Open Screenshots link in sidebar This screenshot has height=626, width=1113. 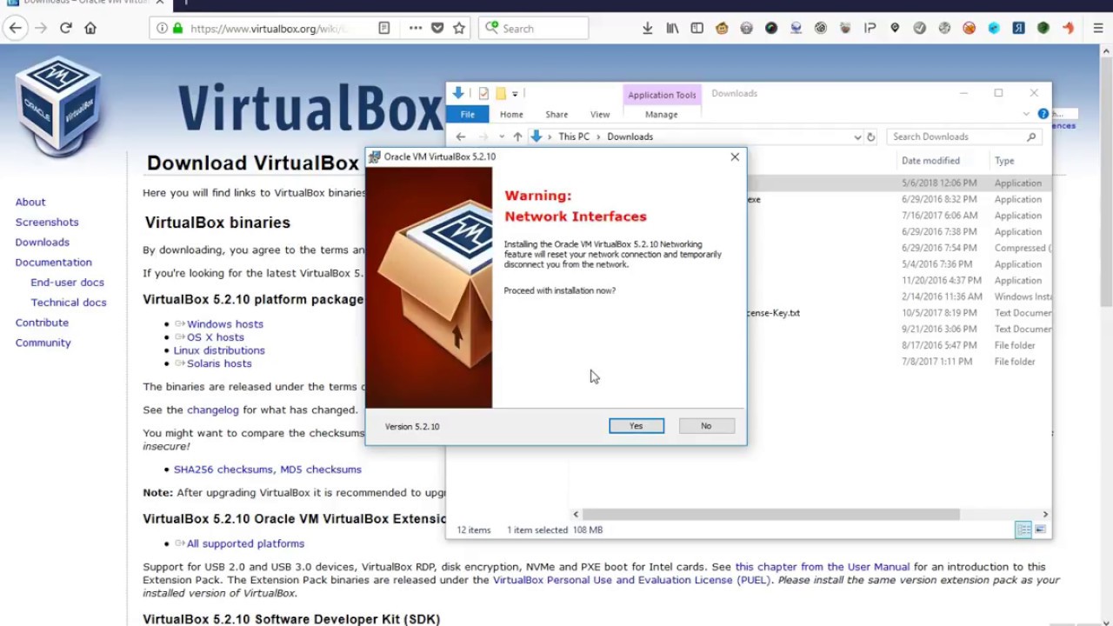(47, 222)
